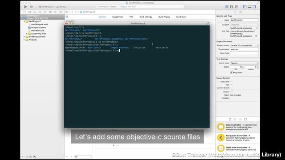Select Table View Controller in object library
The width and height of the screenshot is (285, 160).
[x=238, y=148]
